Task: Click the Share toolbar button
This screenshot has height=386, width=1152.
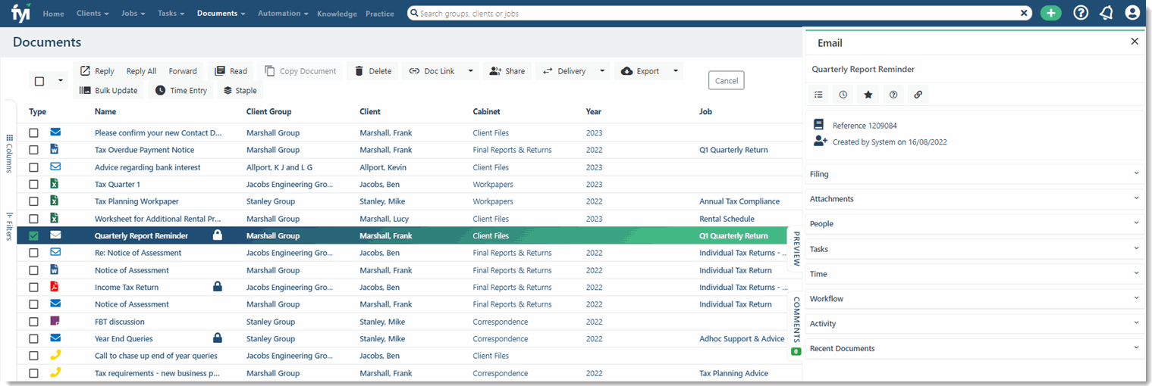Action: pos(507,71)
